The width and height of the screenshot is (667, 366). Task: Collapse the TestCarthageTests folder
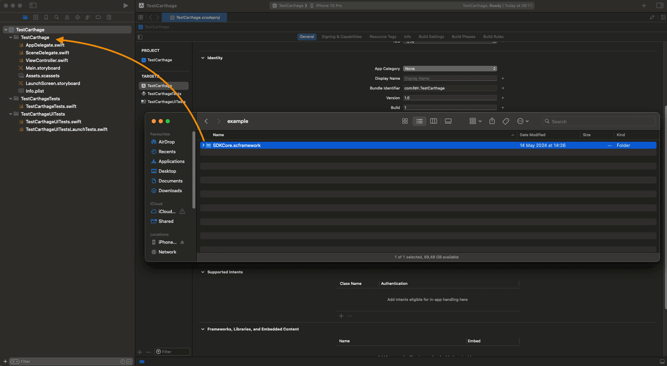(x=11, y=99)
